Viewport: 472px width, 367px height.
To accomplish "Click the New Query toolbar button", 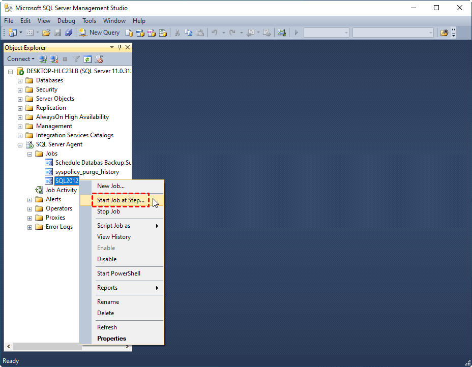I will (100, 33).
